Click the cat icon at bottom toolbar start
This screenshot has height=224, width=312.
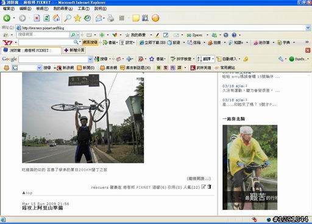[x=7, y=68]
